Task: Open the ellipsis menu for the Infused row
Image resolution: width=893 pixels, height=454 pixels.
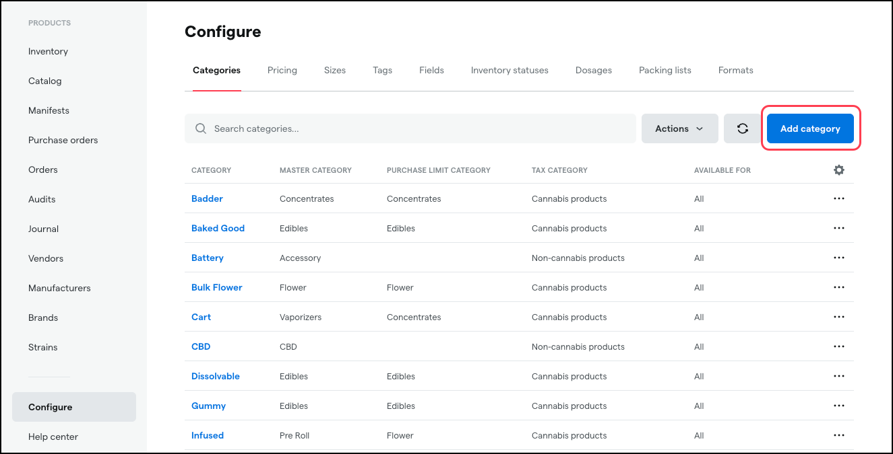Action: pos(838,434)
